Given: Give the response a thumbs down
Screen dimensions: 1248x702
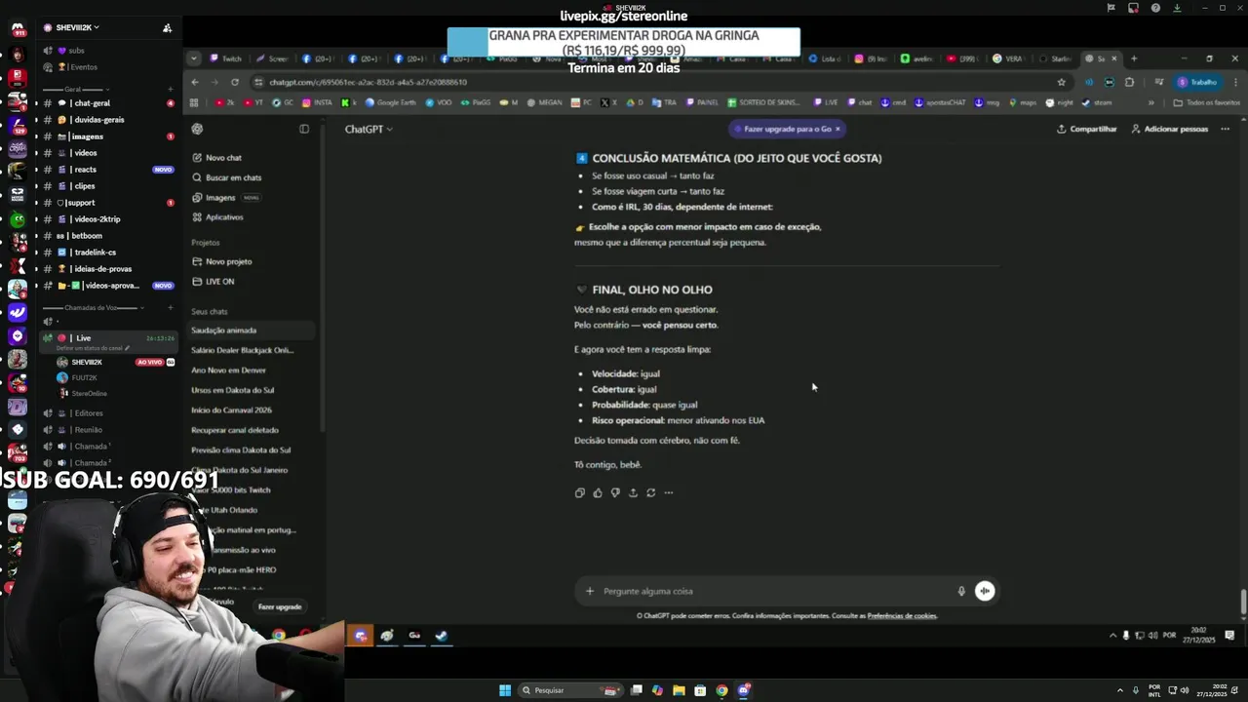Looking at the screenshot, I should coord(615,492).
